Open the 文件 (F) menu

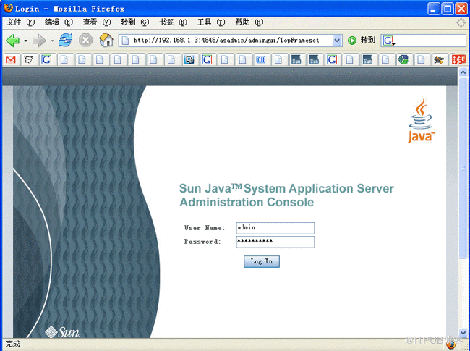21,22
